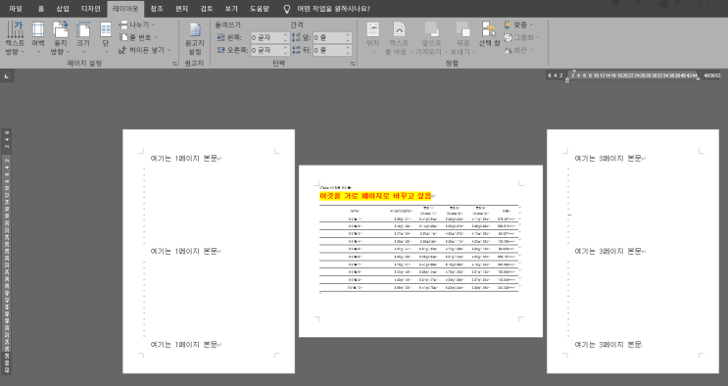Click the 왼쪽 (left) indent icon

[x=221, y=37]
